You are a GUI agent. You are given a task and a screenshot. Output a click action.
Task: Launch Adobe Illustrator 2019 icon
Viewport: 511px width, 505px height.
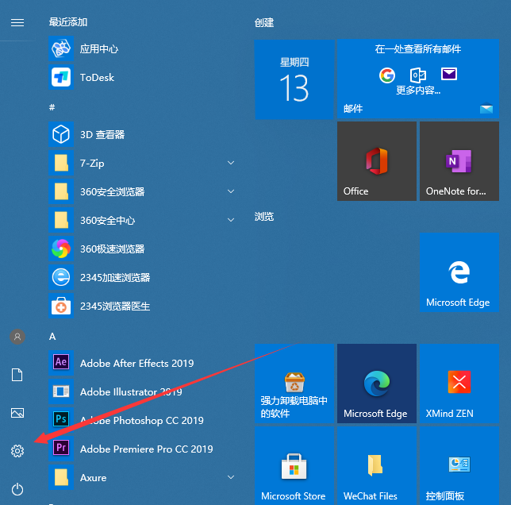click(x=61, y=391)
